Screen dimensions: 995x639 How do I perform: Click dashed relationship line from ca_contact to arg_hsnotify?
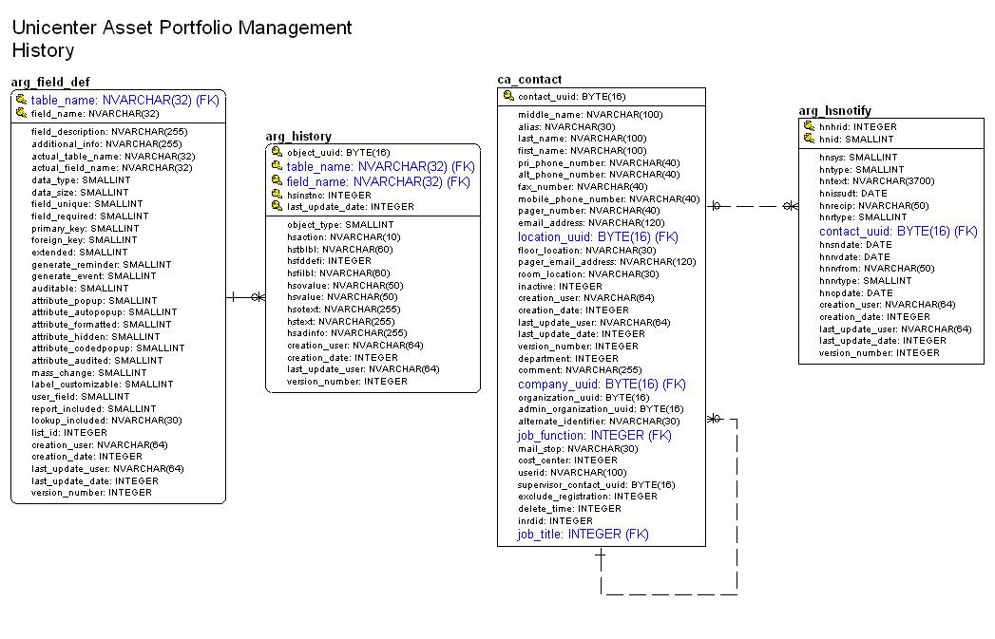(753, 206)
